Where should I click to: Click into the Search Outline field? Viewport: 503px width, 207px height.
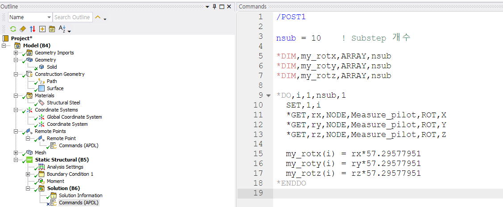(x=72, y=17)
